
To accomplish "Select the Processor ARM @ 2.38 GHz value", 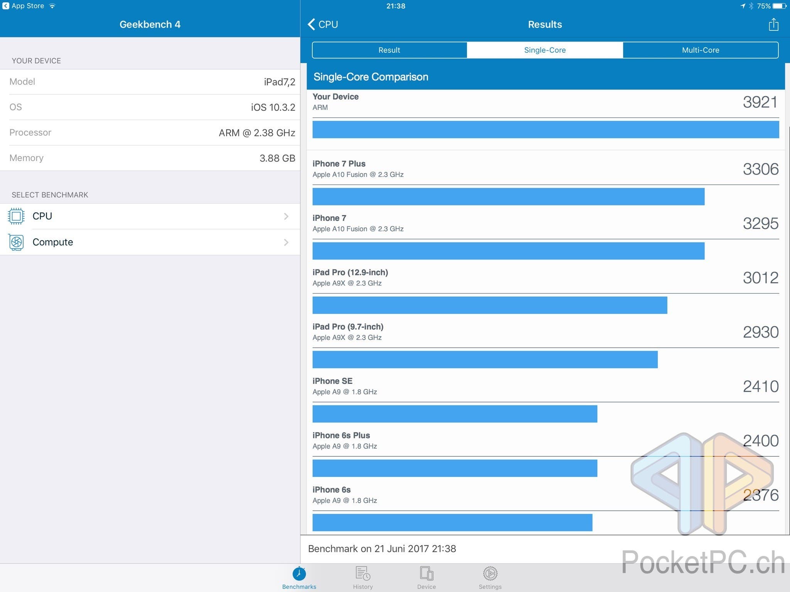I will (257, 133).
